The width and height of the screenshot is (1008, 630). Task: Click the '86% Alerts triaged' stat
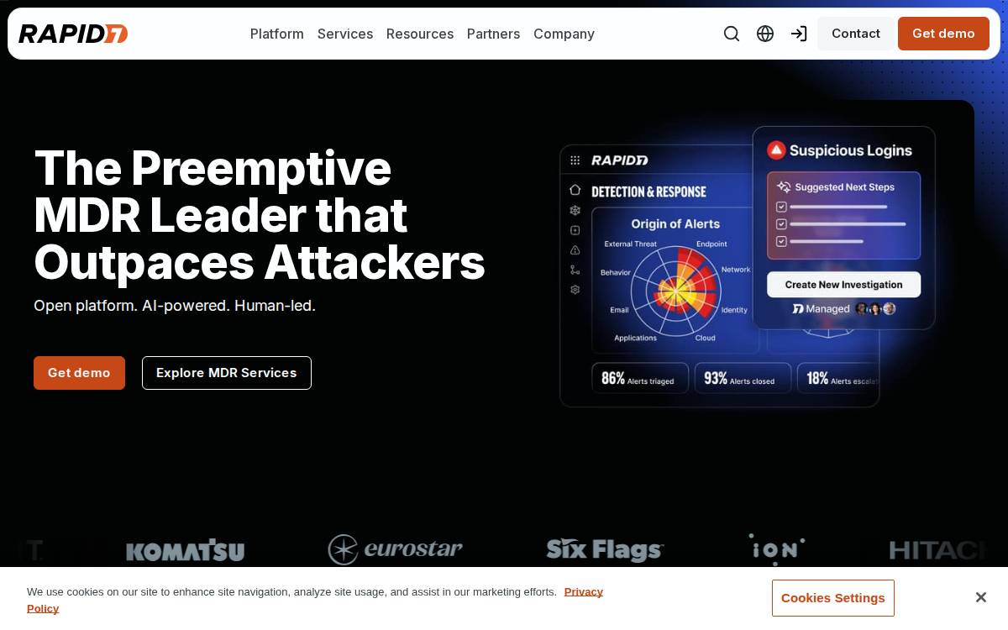pos(640,378)
